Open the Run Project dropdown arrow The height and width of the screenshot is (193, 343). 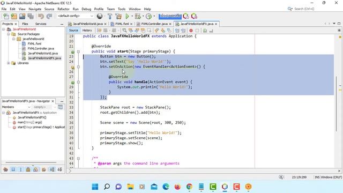point(132,16)
